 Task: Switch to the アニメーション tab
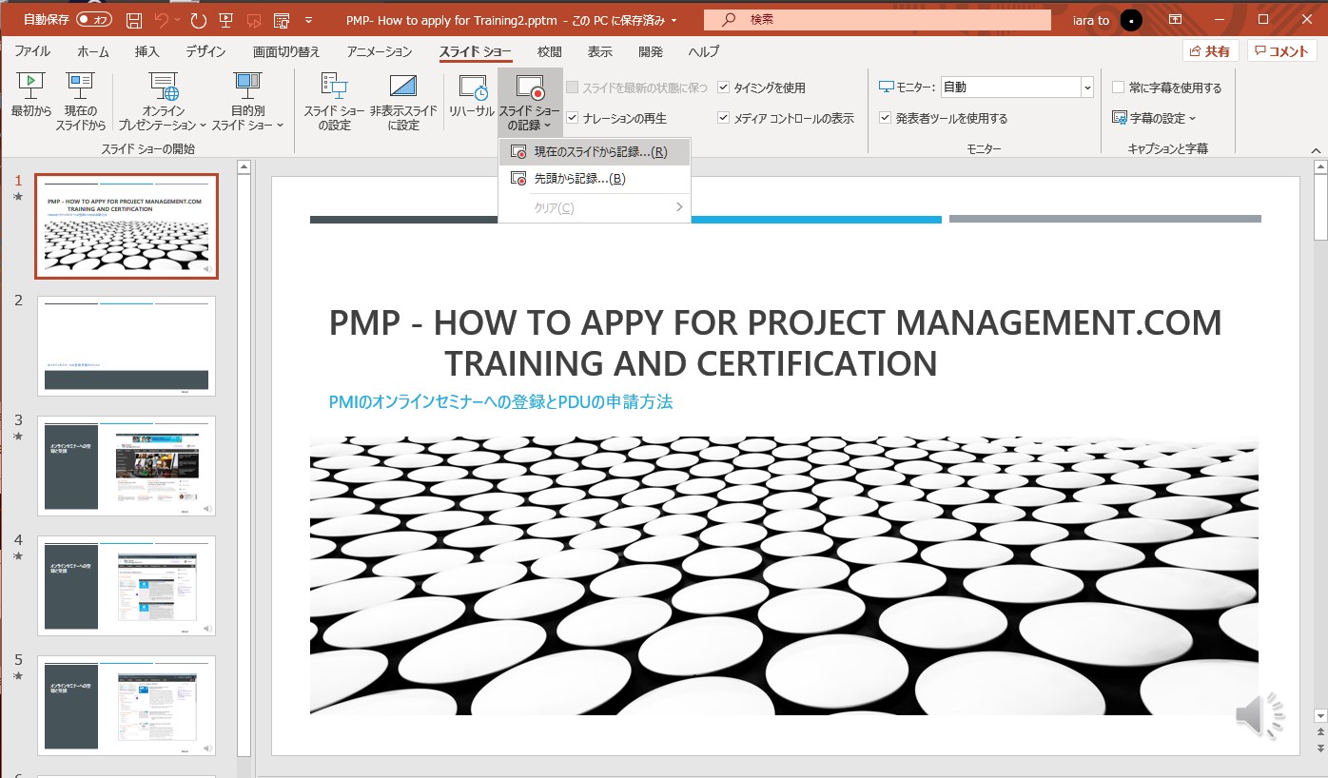[x=380, y=51]
